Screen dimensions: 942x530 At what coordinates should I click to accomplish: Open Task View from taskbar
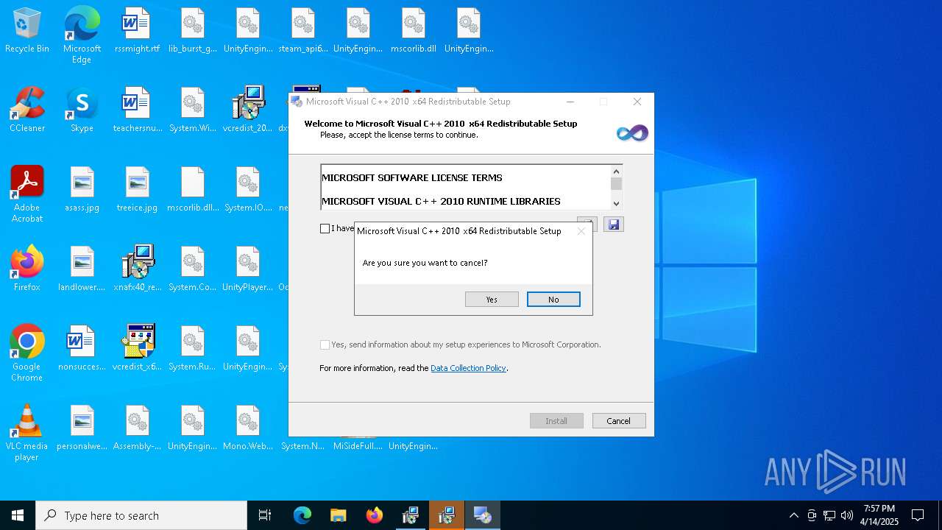pos(265,515)
